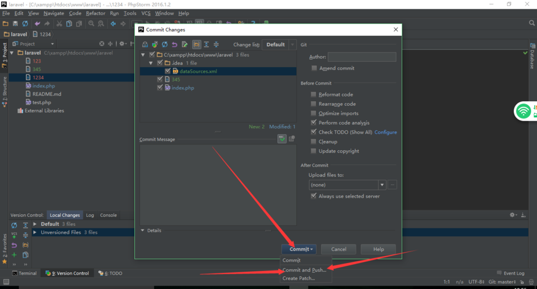This screenshot has width=537, height=289.
Task: Click Jump to Source pencil icon in dialog
Action: [185, 45]
